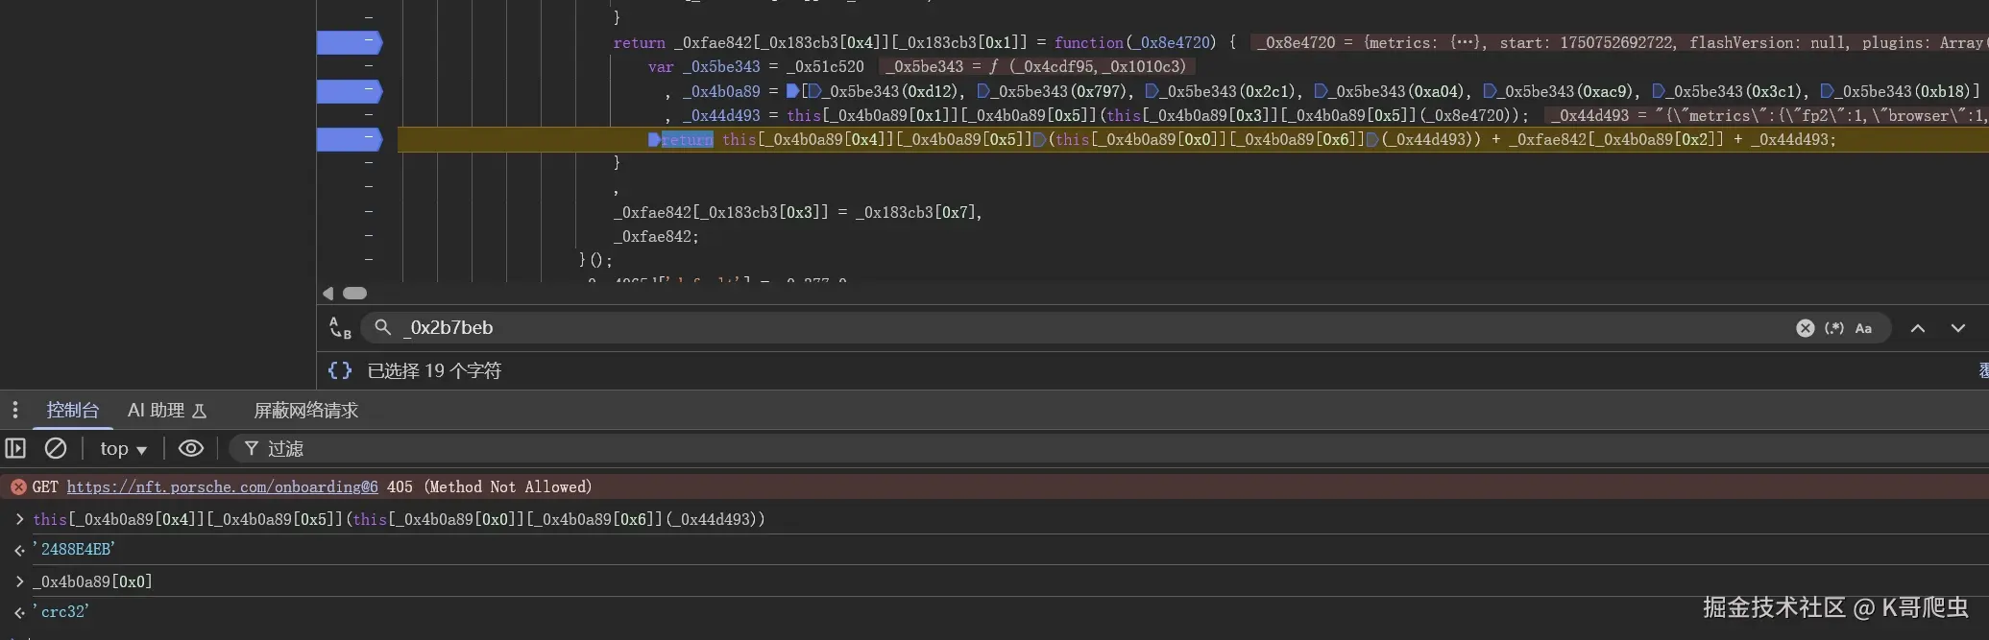Click inline breakpoint marker before _0x5be343(0x797)

(x=983, y=91)
